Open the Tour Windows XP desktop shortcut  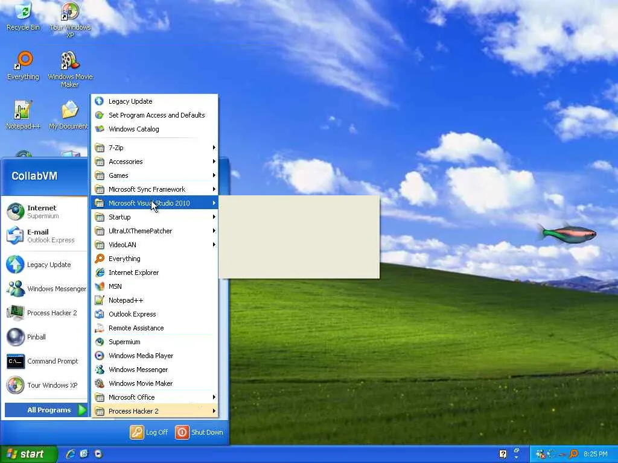(x=70, y=19)
